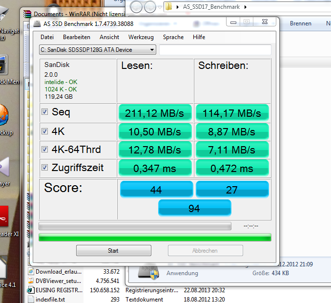Expand the arrow after AS_SSD17_Benchmark in address bar
This screenshot has height=303, width=331.
coord(245,7)
